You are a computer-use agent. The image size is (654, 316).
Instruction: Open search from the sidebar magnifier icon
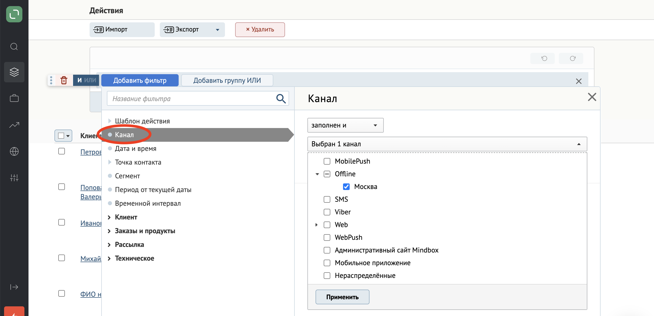[x=14, y=46]
